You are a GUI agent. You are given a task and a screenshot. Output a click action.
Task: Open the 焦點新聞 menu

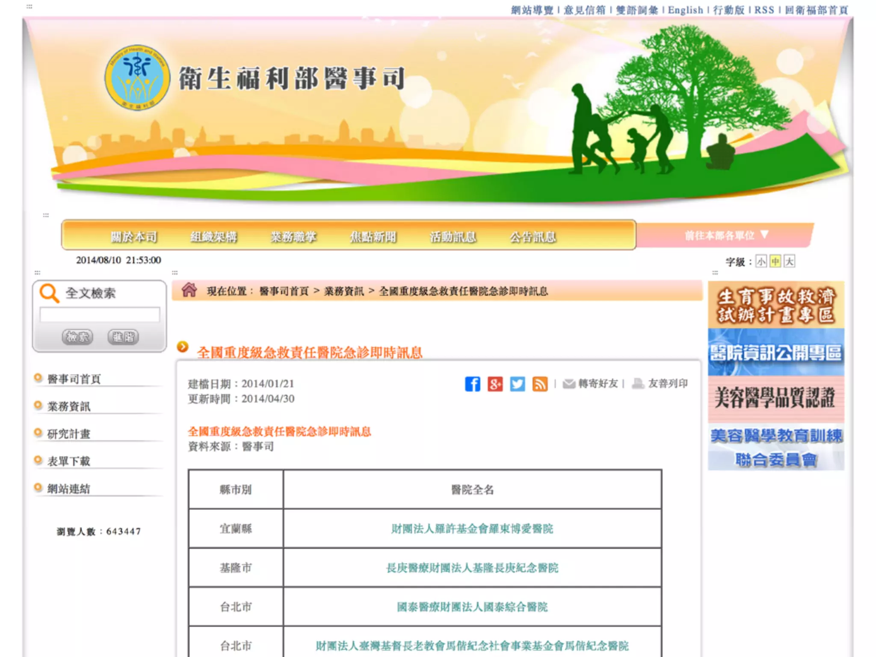[x=373, y=237]
